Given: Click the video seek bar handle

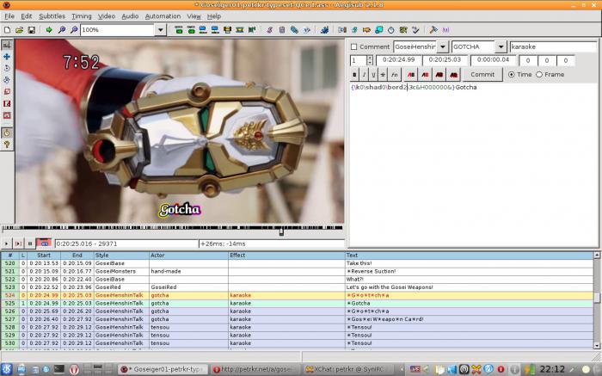Looking at the screenshot, I should click(x=281, y=231).
